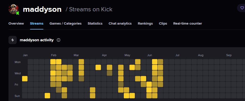Select the Streams tab

[37, 24]
